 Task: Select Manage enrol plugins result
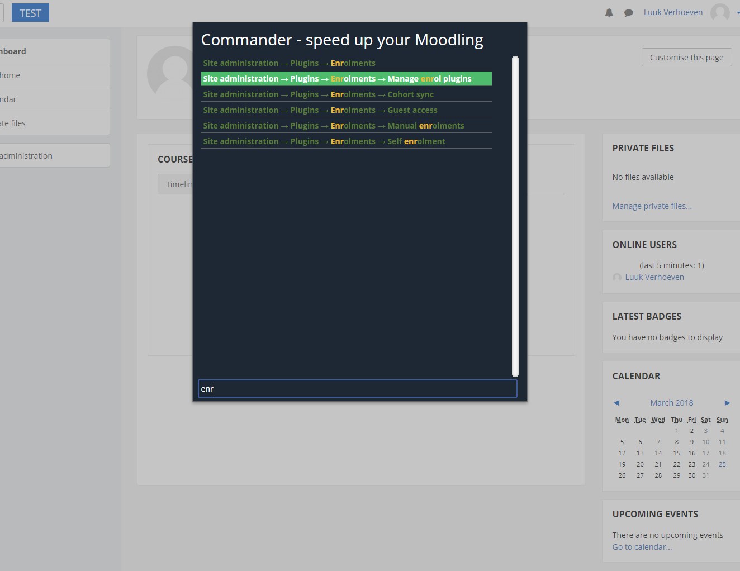click(346, 79)
